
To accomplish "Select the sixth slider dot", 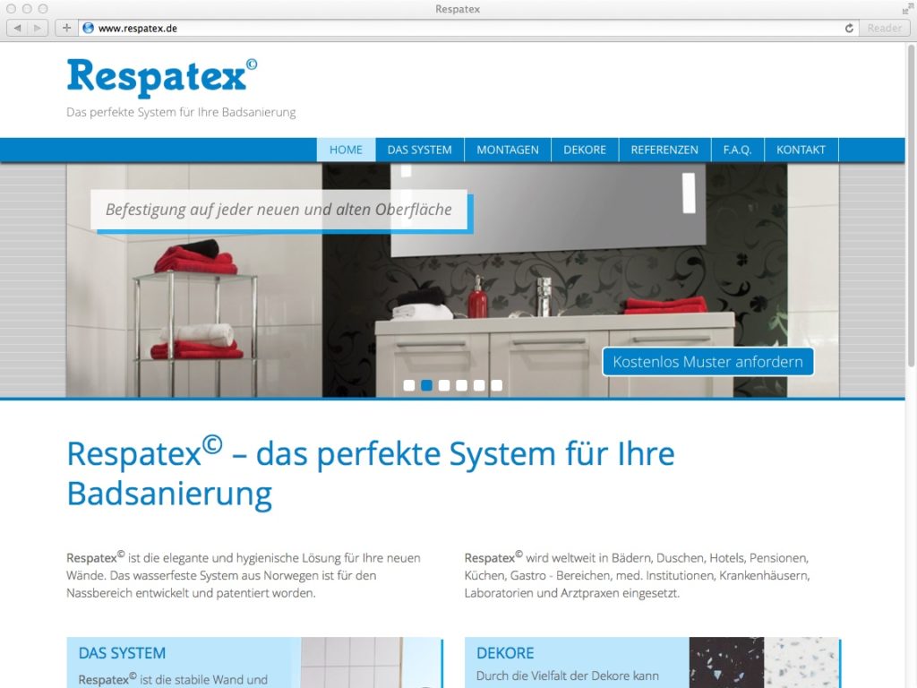I will 496,385.
